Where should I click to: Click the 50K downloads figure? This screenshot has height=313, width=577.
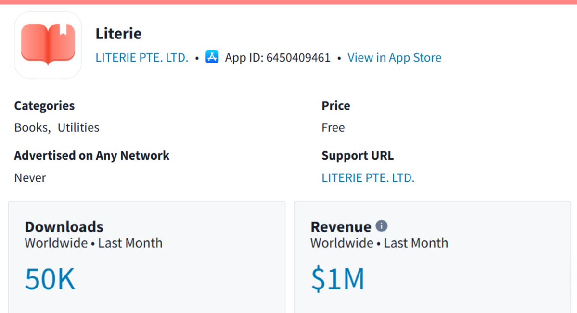tap(50, 279)
